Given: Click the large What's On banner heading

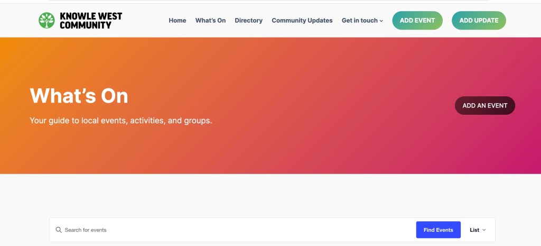Looking at the screenshot, I should [x=79, y=96].
